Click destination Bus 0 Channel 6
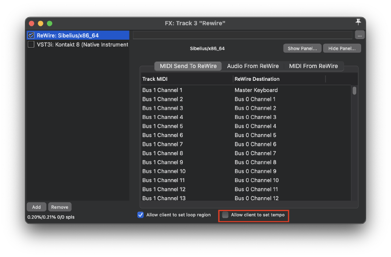This screenshot has height=257, width=391. pos(255,144)
